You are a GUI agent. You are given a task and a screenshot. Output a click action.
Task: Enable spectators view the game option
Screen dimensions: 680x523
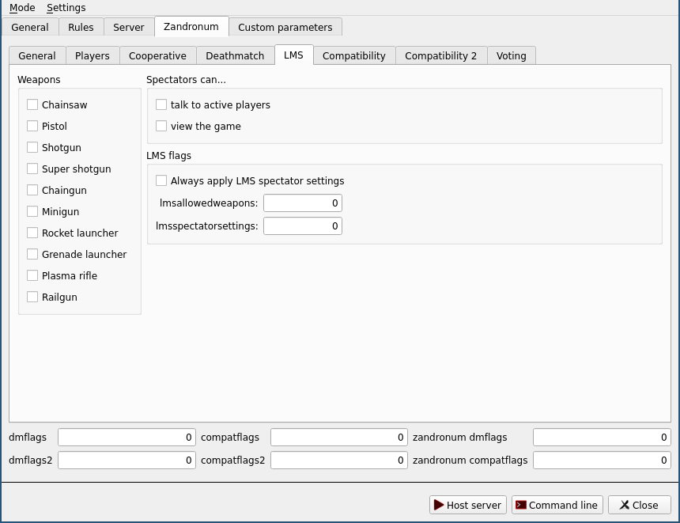161,126
